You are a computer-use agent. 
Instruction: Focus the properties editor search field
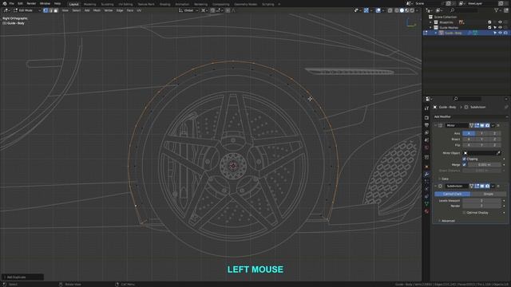pos(467,99)
